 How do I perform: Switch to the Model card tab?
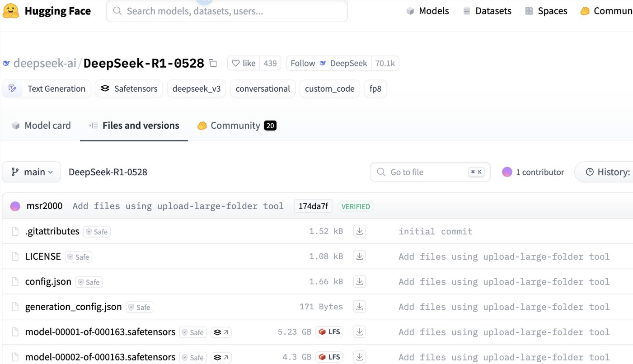pos(42,126)
